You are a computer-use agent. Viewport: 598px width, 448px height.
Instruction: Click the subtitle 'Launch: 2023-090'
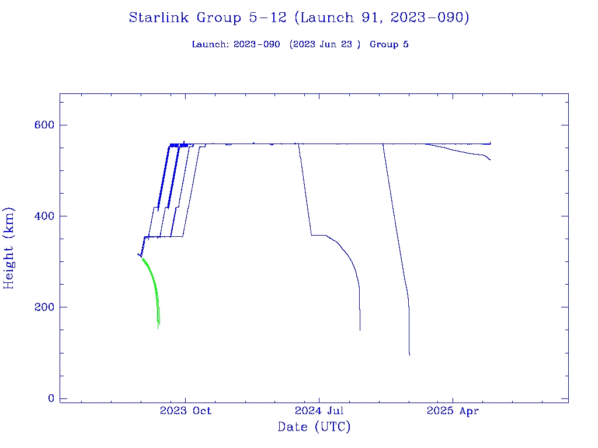coord(236,44)
